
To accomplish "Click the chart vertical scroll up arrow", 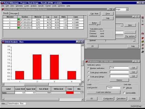I will pyautogui.click(x=82, y=45).
